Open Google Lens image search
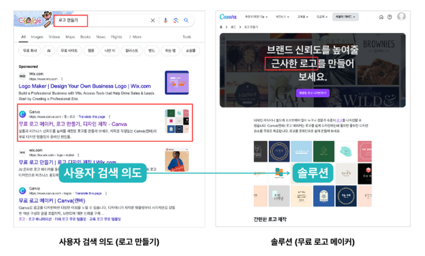This screenshot has width=425, height=256. (x=176, y=21)
